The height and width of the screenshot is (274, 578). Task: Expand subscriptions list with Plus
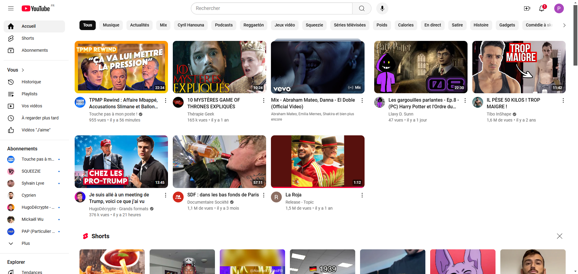coord(34,243)
